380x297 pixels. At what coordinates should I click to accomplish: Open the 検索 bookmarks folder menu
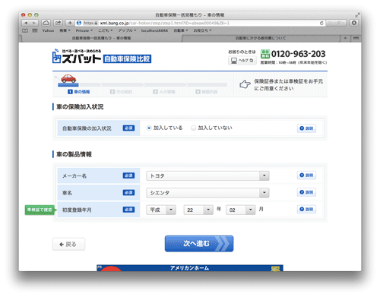coord(65,30)
